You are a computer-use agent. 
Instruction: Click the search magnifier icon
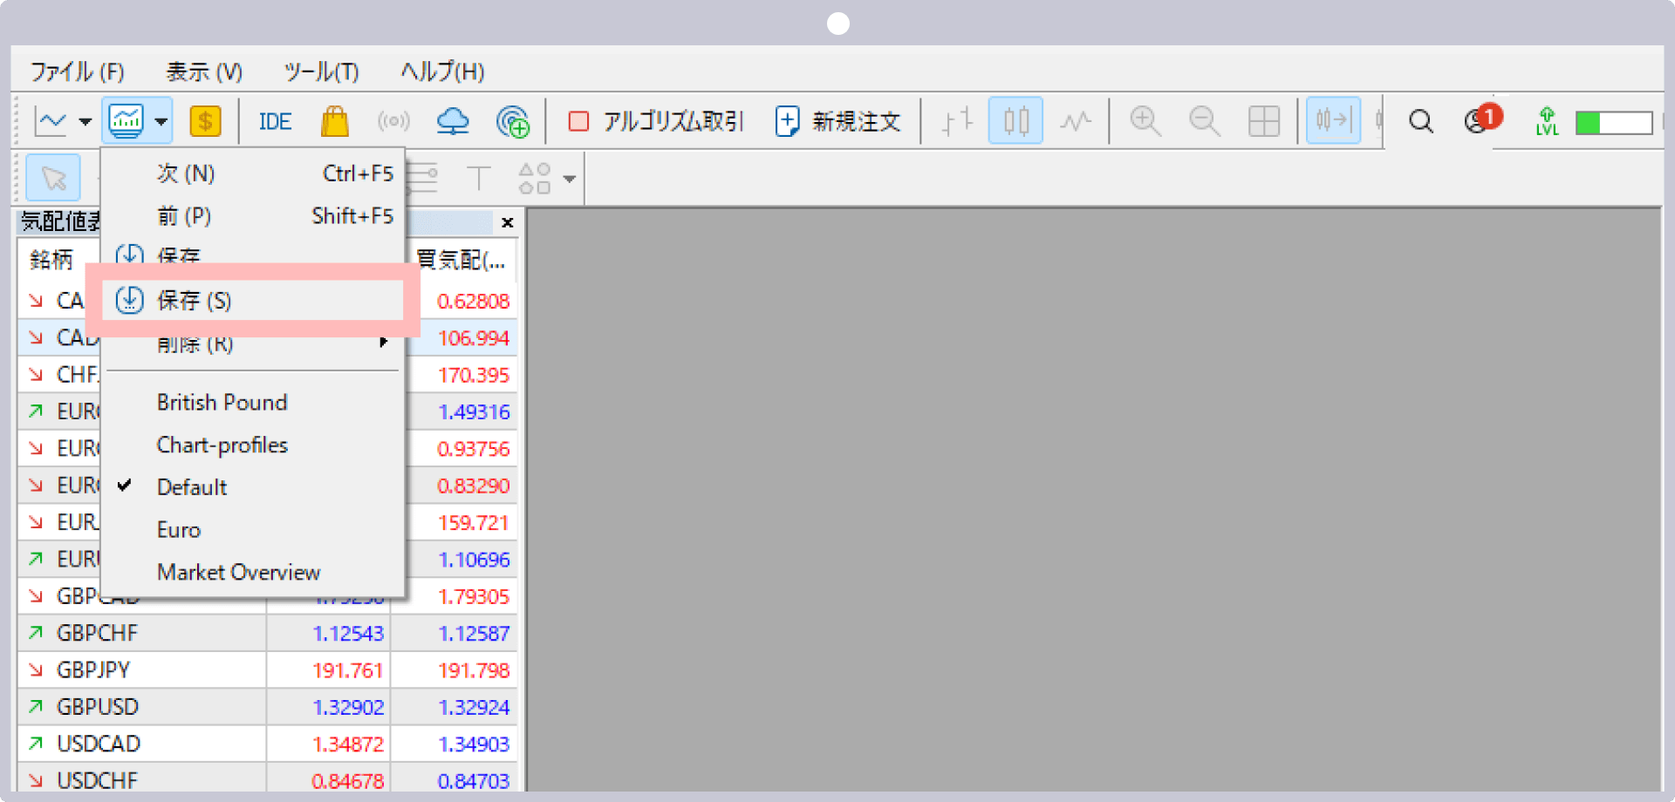[x=1420, y=121]
